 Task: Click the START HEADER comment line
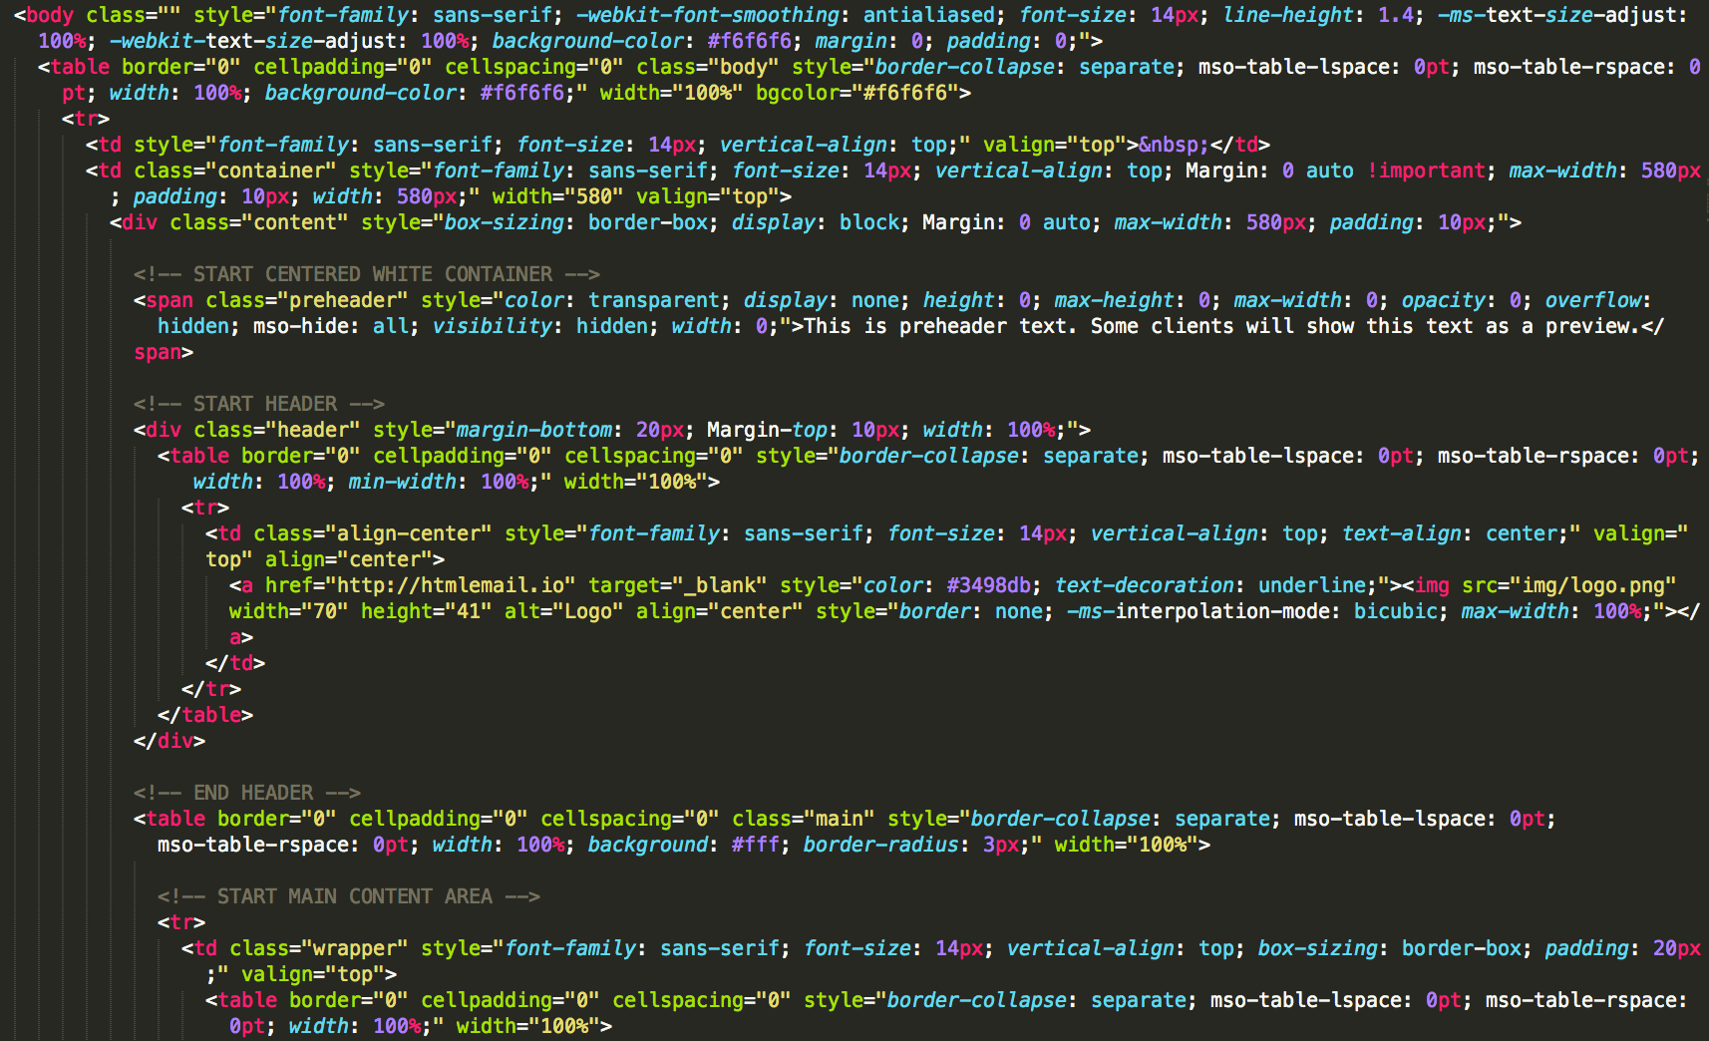click(x=258, y=404)
